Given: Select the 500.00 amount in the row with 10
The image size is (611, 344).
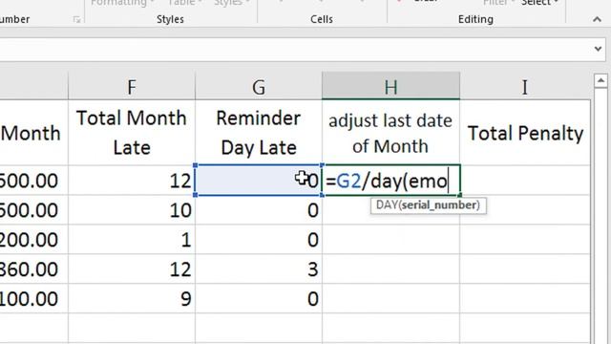Looking at the screenshot, I should 34,210.
